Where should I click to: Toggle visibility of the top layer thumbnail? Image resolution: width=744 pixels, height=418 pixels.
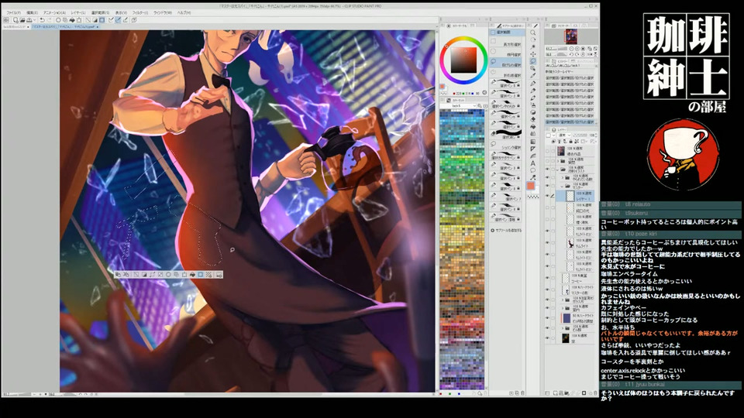549,152
